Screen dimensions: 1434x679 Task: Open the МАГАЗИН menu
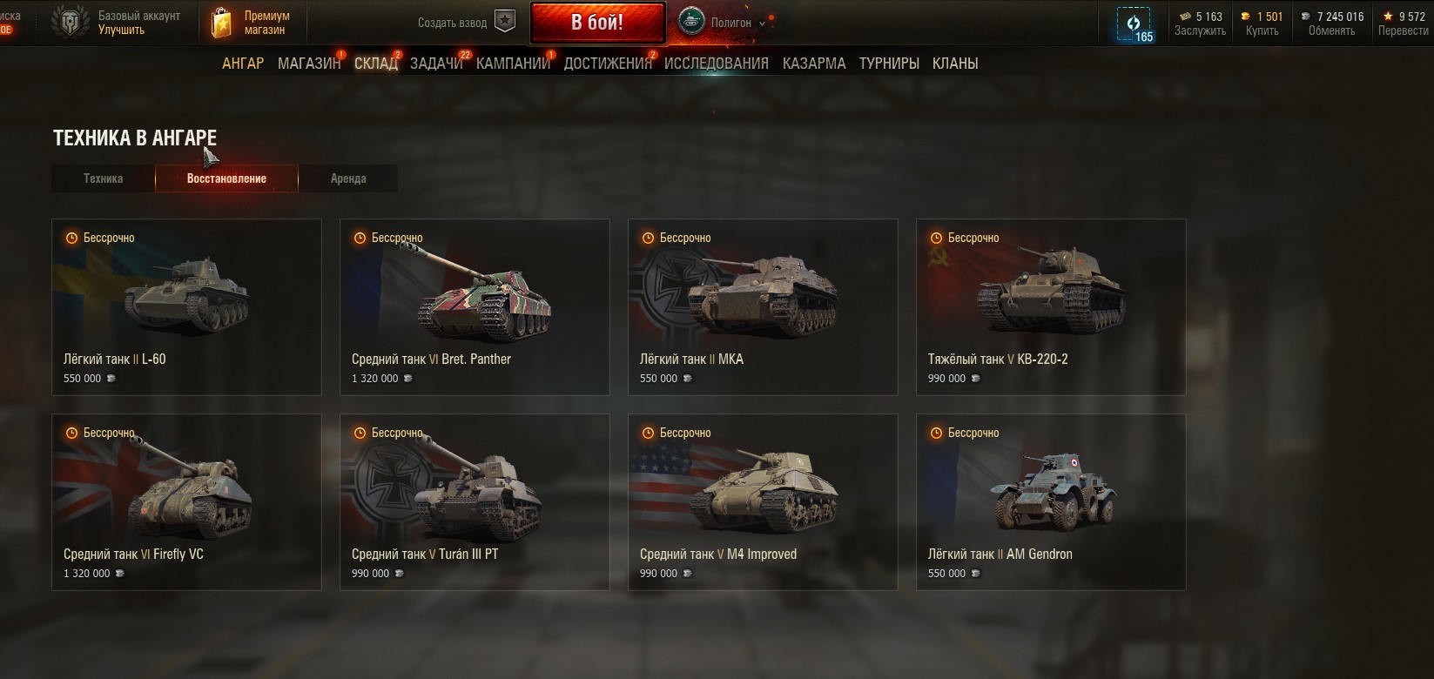coord(309,64)
